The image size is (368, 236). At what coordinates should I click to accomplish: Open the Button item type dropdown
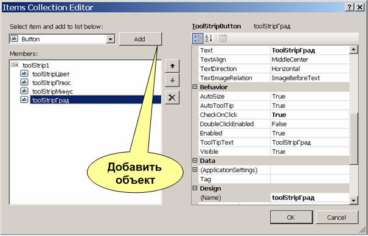(110, 39)
